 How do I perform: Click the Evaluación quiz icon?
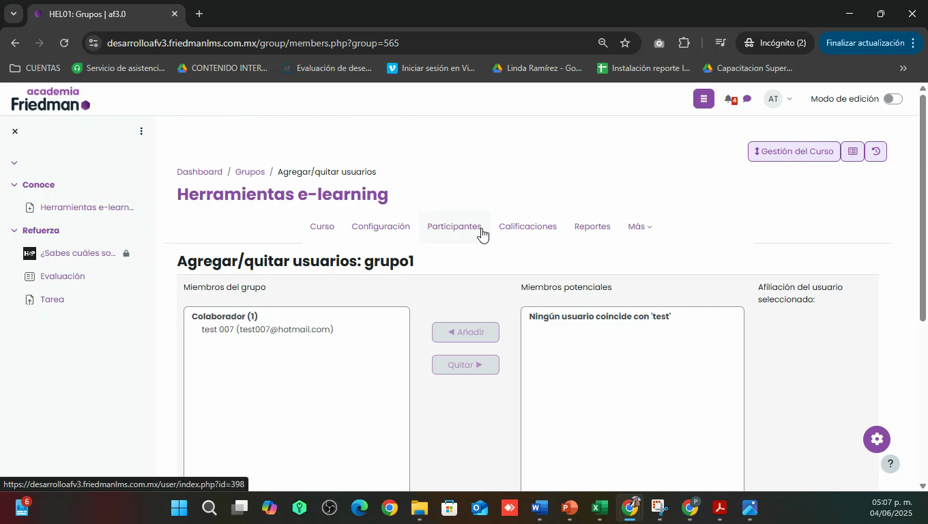click(29, 276)
